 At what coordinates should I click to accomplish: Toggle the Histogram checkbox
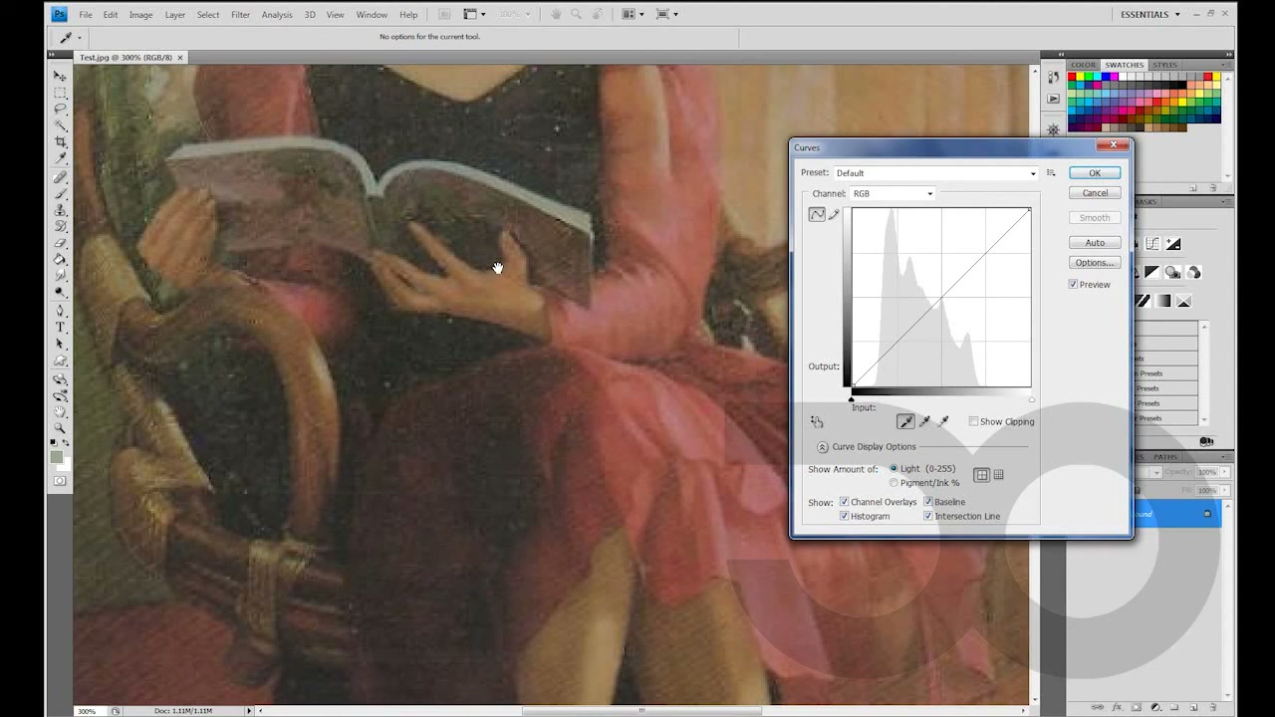(x=845, y=516)
